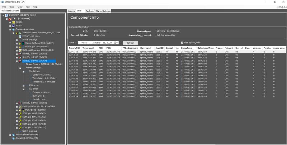287x145 pixels.
Task: Select the Period: 1 ms entry
Action: coord(39,100)
